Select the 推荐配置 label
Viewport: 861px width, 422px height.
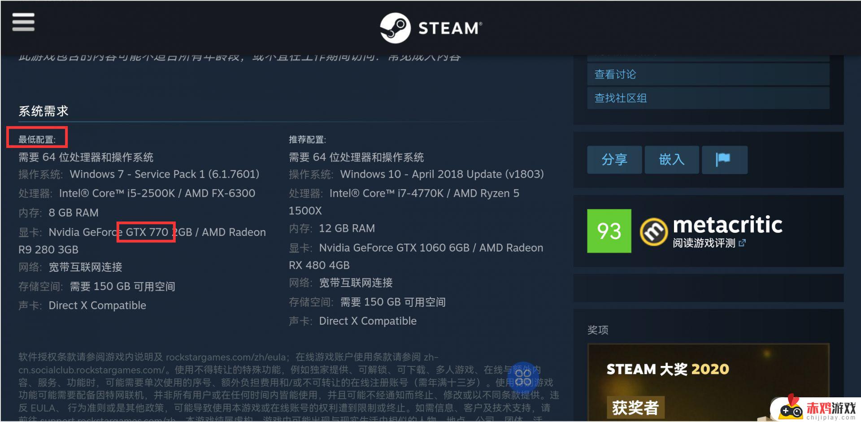pos(307,139)
